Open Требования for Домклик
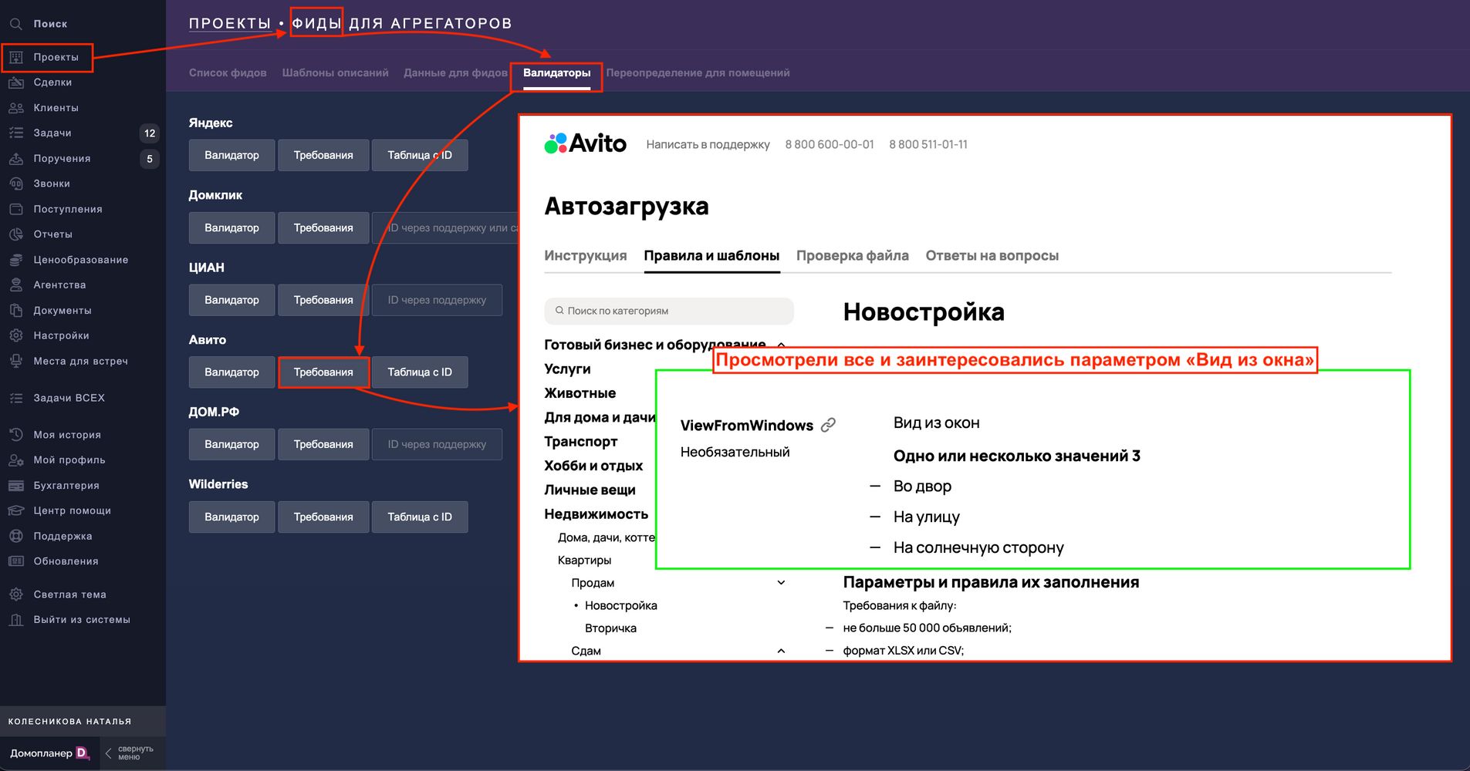1470x771 pixels. point(323,227)
